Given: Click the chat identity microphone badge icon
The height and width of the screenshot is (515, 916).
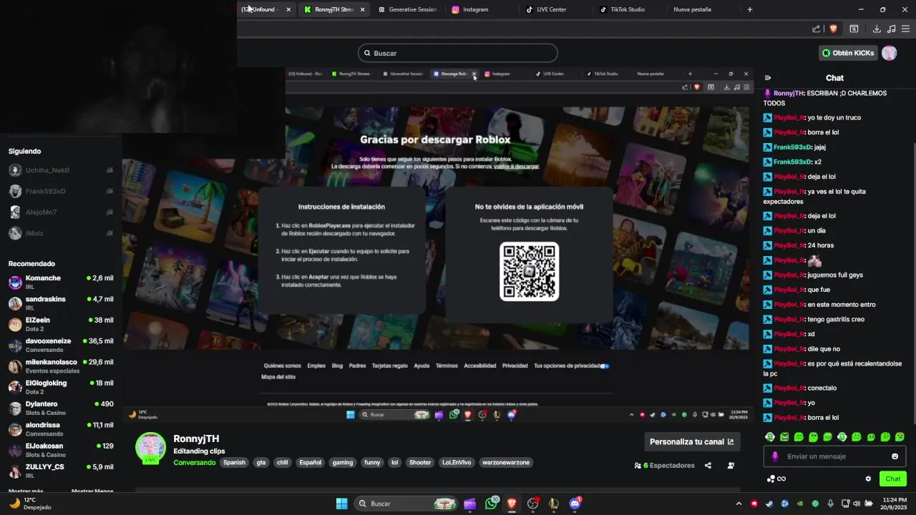Looking at the screenshot, I should [775, 456].
